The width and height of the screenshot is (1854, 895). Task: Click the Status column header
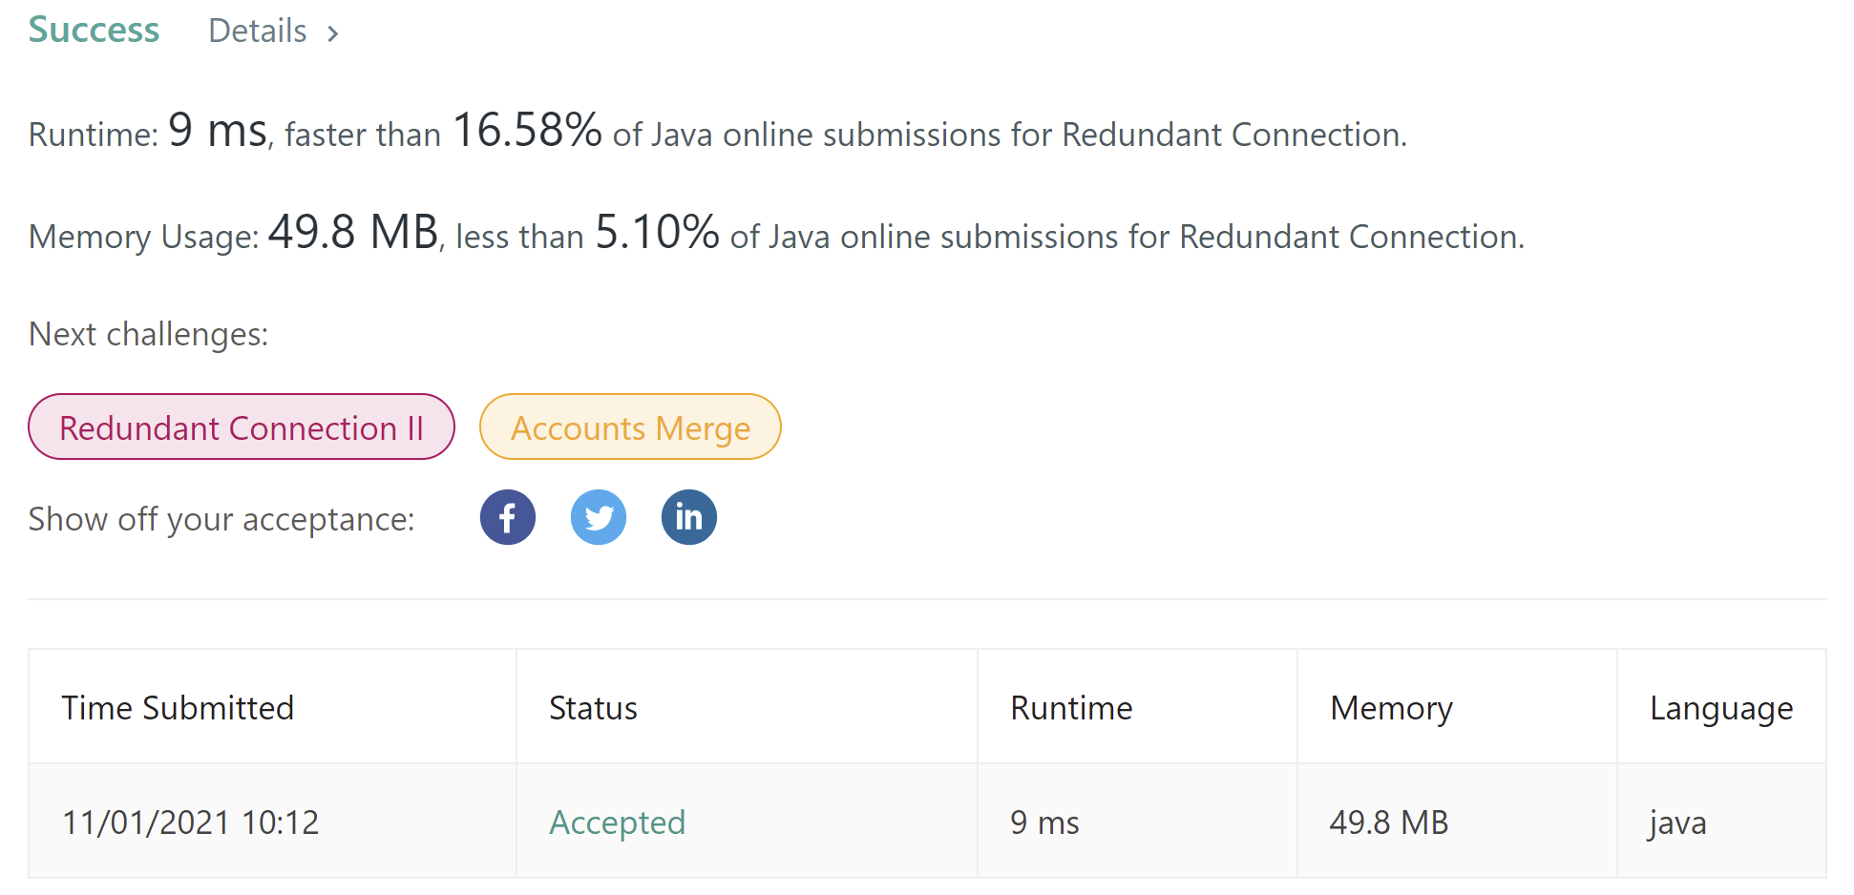(593, 708)
